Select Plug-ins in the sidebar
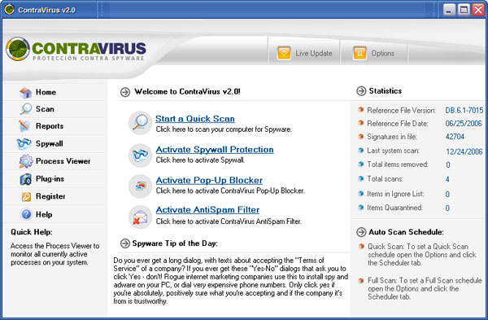This screenshot has width=488, height=320. pyautogui.click(x=50, y=179)
